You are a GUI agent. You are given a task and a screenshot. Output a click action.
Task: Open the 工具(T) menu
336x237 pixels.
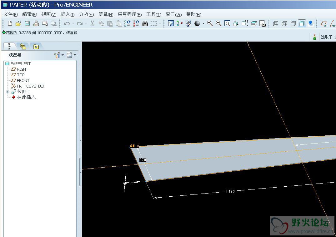pos(153,14)
